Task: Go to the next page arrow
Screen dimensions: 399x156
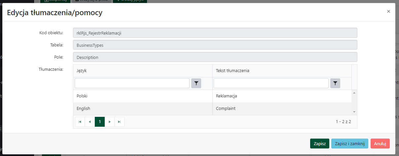Action: tap(110, 122)
